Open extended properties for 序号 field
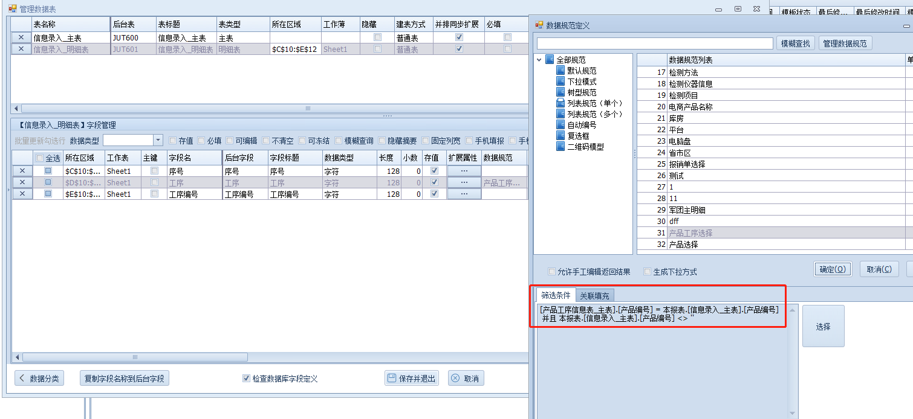 click(464, 171)
